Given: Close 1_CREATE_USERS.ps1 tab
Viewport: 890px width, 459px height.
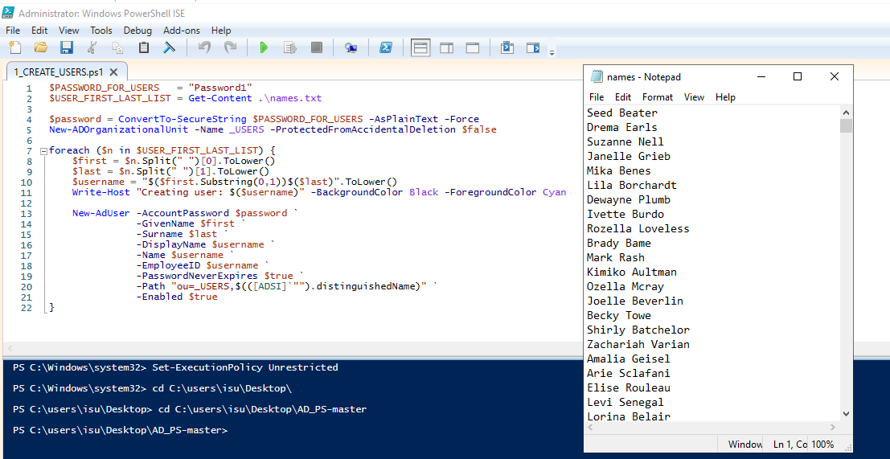Looking at the screenshot, I should (113, 72).
